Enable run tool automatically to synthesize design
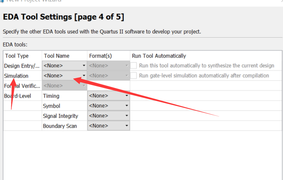283x180 pixels. point(134,66)
